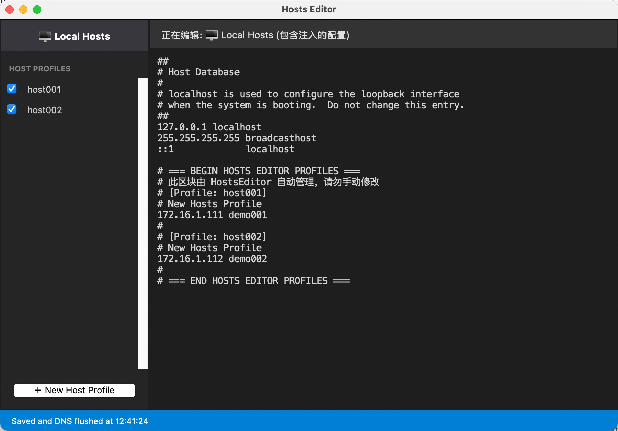The height and width of the screenshot is (431, 618).
Task: Click the sidebar vertical scrollbar
Action: (143, 224)
